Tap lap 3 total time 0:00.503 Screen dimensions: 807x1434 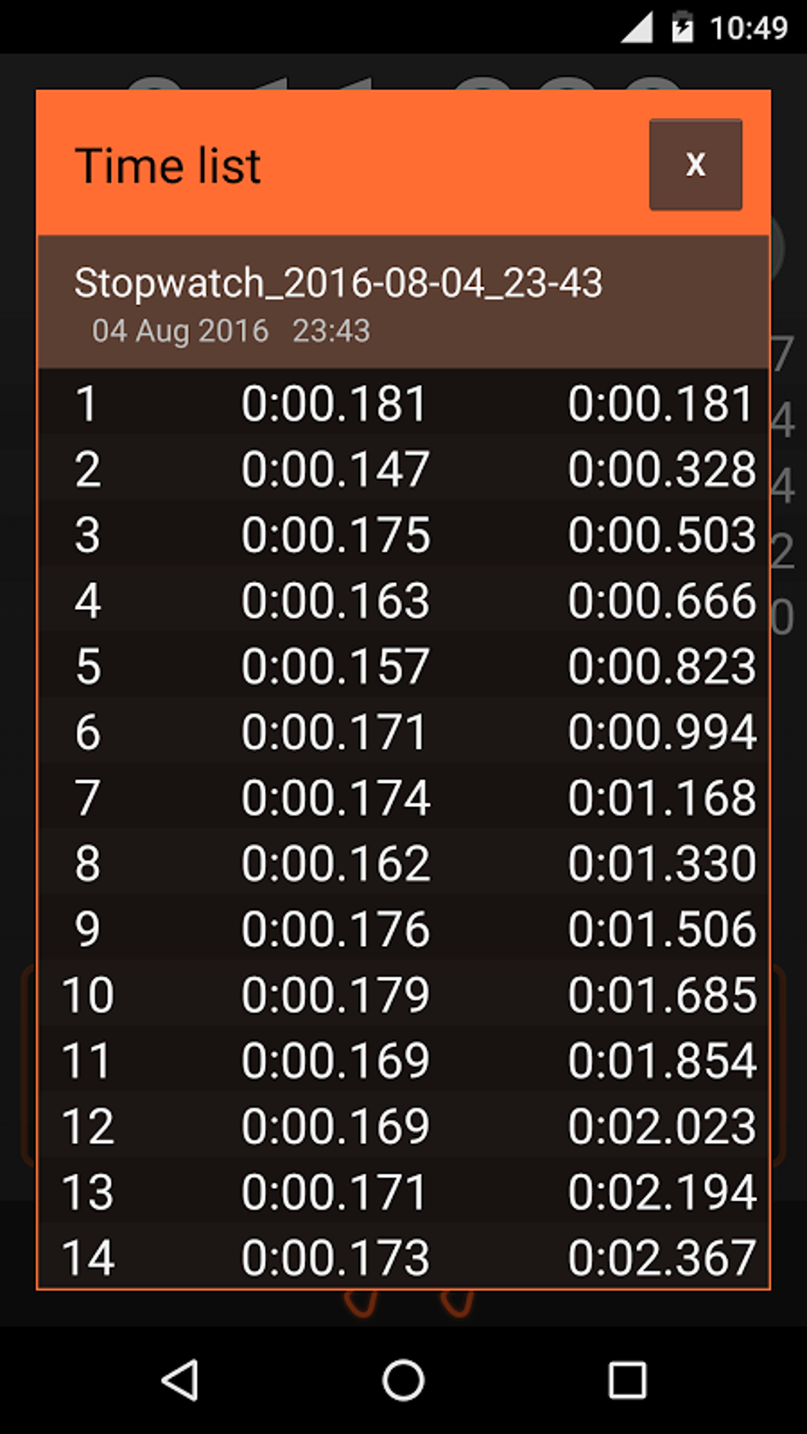point(661,535)
